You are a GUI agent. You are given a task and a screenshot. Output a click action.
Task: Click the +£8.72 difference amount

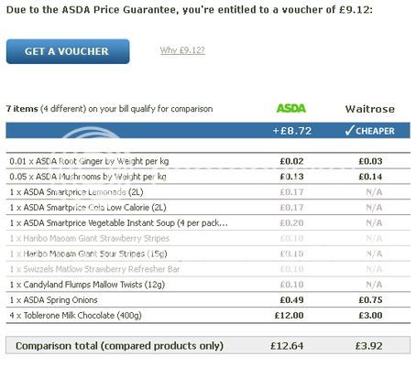tap(292, 131)
